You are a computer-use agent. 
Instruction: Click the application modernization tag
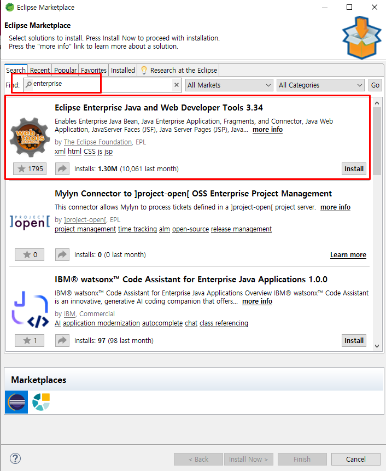(102, 323)
